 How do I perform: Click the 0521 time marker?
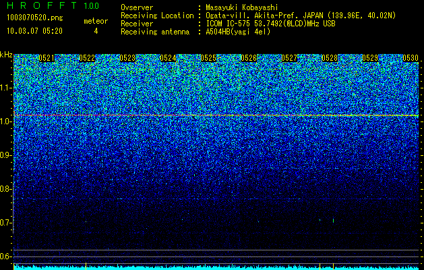[x=47, y=58]
